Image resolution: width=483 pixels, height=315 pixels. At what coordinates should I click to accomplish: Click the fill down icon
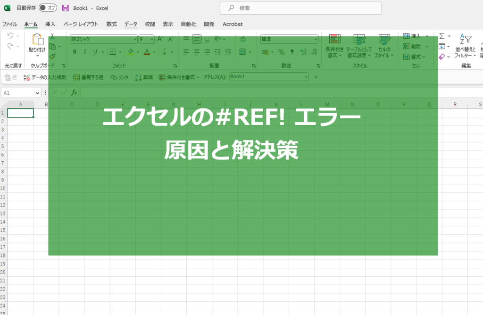pos(441,47)
